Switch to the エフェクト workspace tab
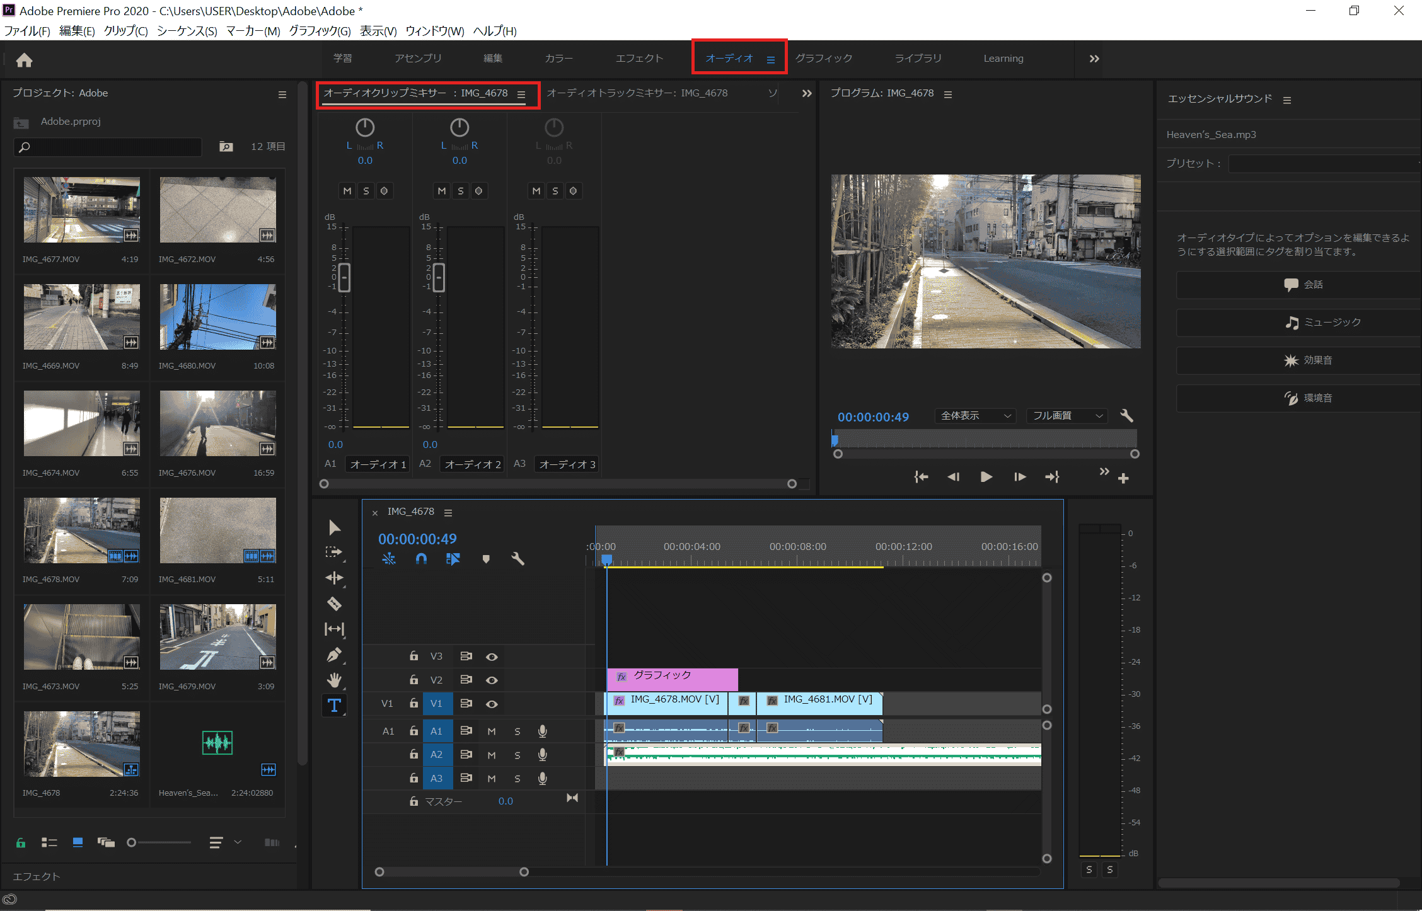The width and height of the screenshot is (1422, 911). click(x=639, y=58)
